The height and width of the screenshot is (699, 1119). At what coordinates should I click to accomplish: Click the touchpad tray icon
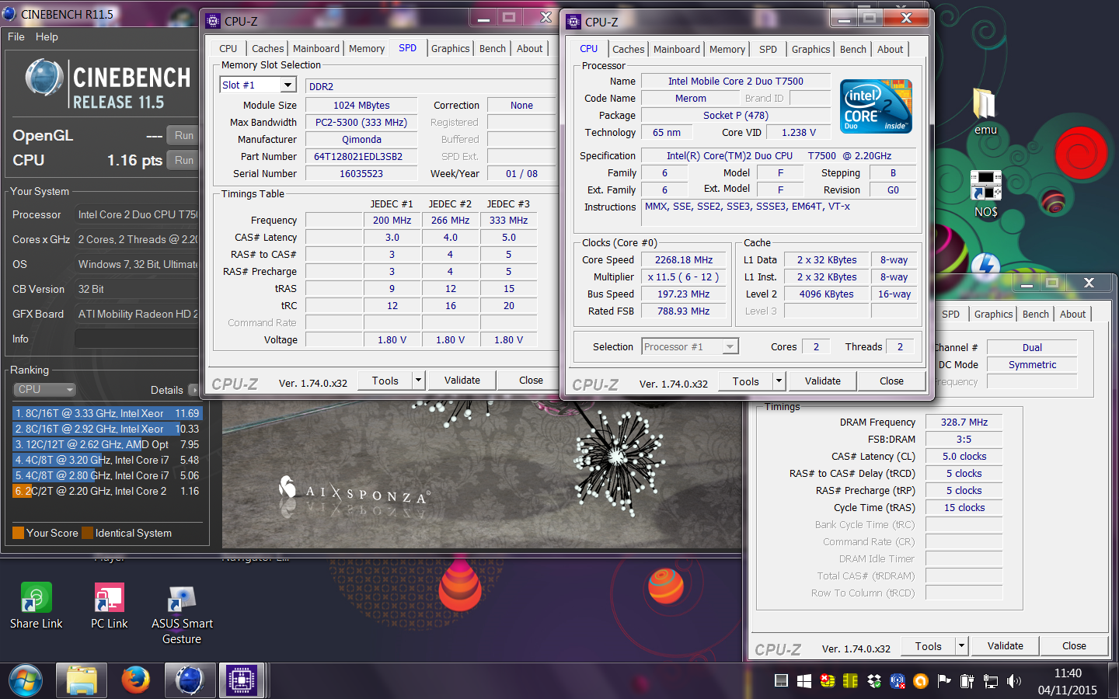781,681
